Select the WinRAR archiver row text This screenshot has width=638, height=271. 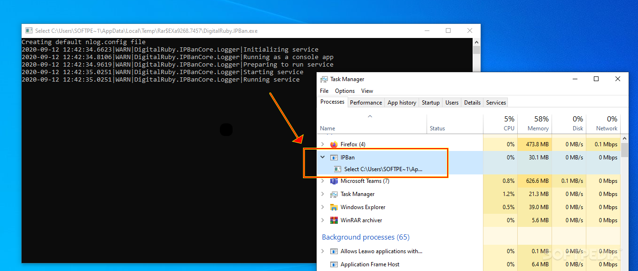(x=361, y=220)
